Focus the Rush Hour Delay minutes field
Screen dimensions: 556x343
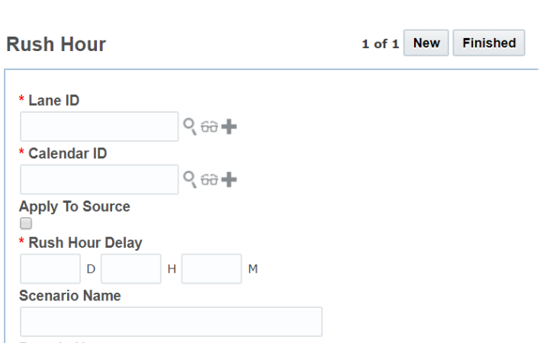(211, 269)
